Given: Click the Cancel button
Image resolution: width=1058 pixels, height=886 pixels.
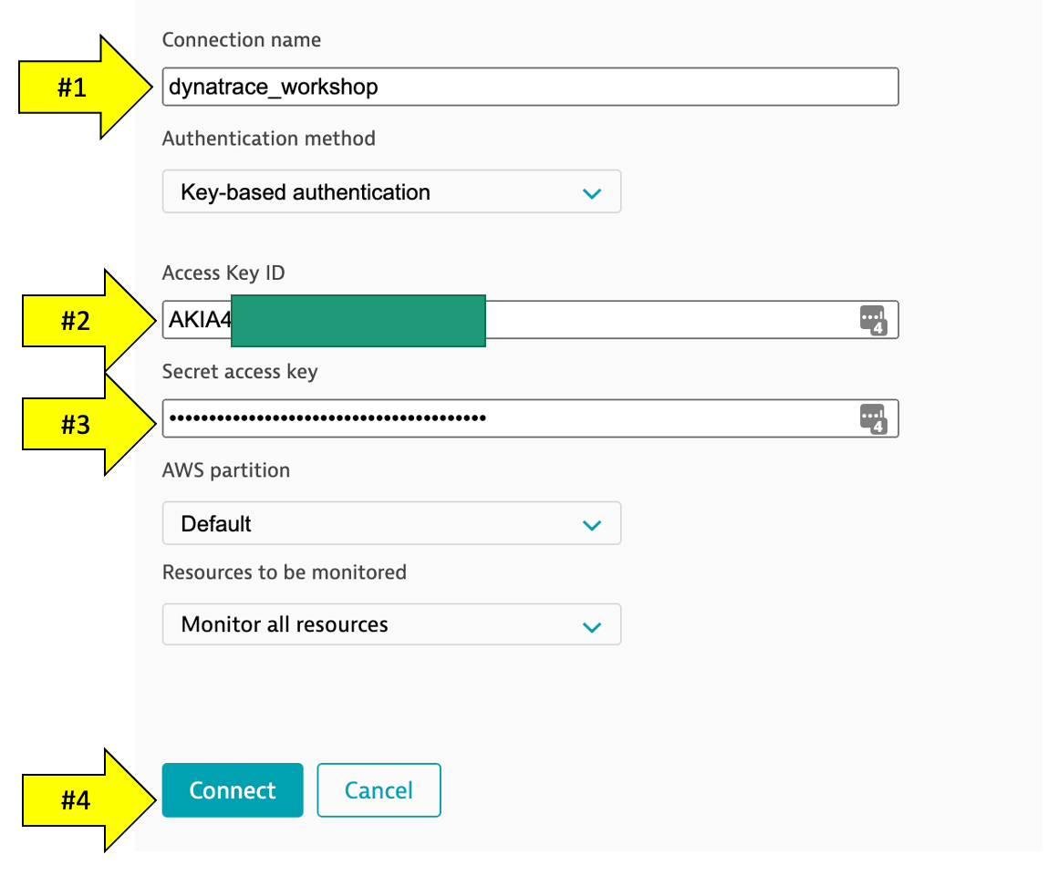Looking at the screenshot, I should tap(379, 790).
